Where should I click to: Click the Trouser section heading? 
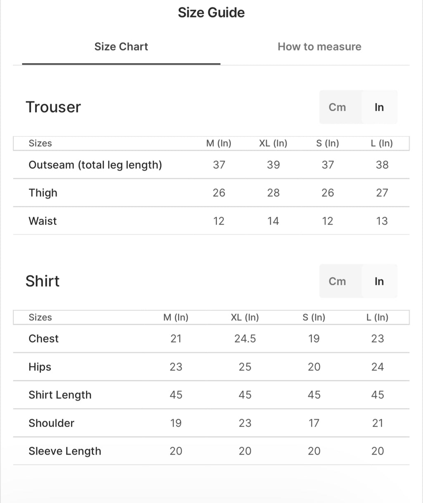tap(53, 107)
